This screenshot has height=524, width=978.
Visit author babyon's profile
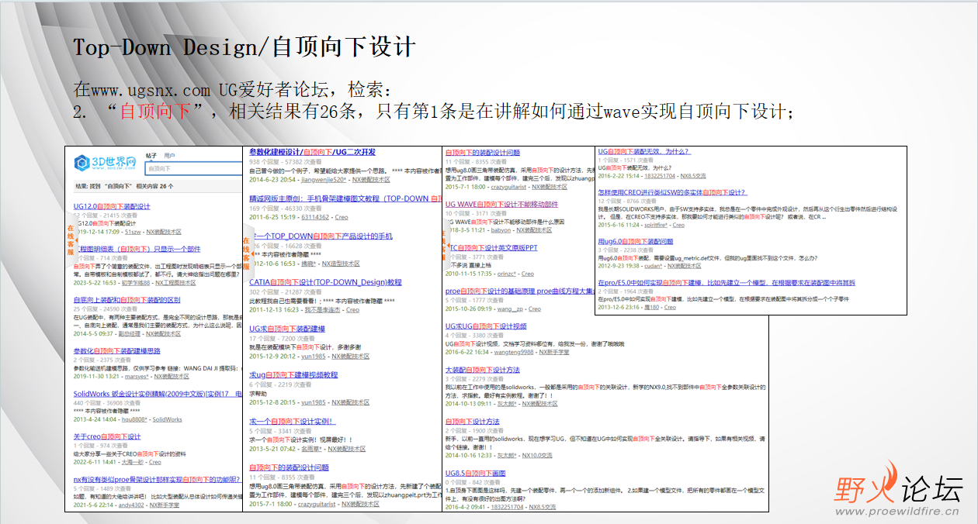501,230
